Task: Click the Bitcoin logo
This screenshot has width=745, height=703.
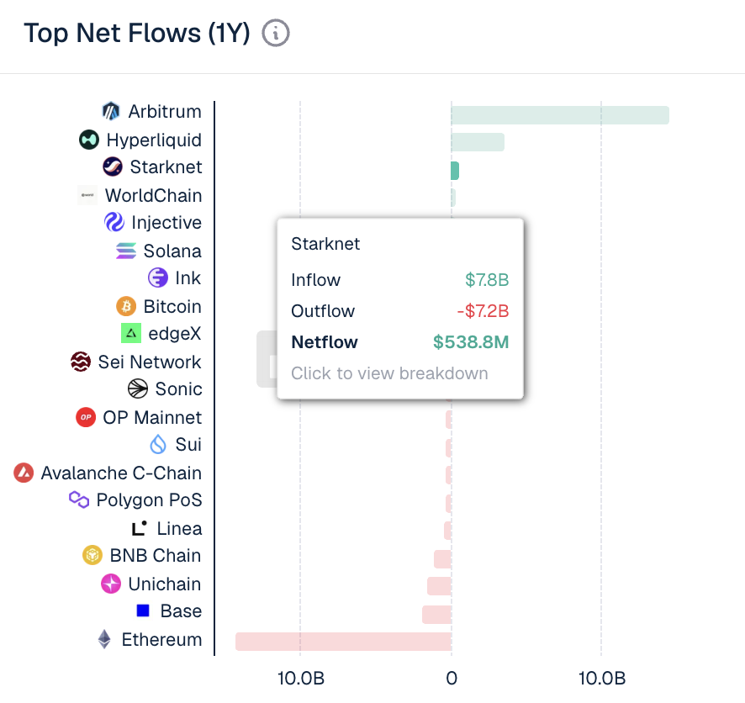Action: click(x=126, y=306)
